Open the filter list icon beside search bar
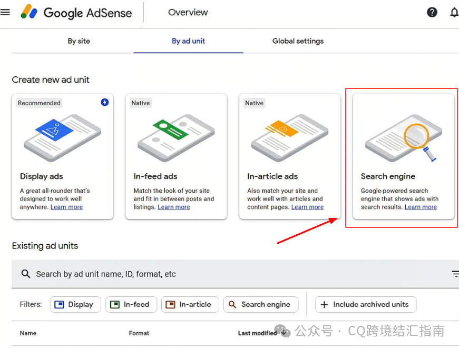 [455, 274]
